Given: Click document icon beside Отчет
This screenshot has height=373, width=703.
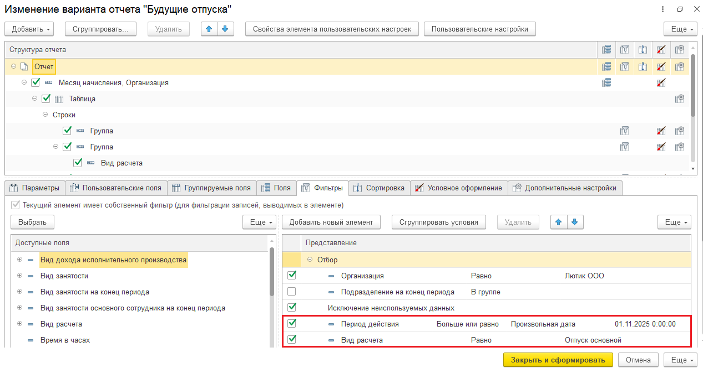Looking at the screenshot, I should click(24, 66).
